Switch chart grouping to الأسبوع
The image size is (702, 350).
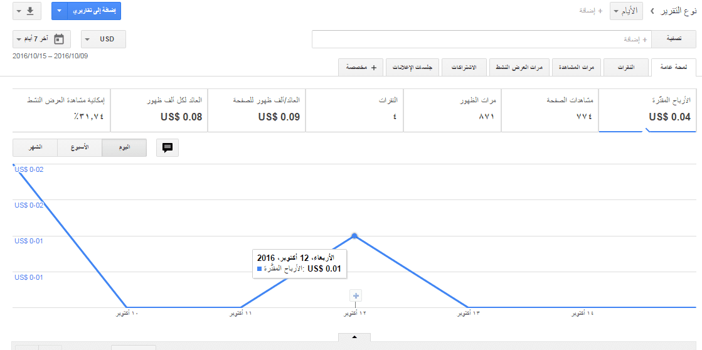79,148
